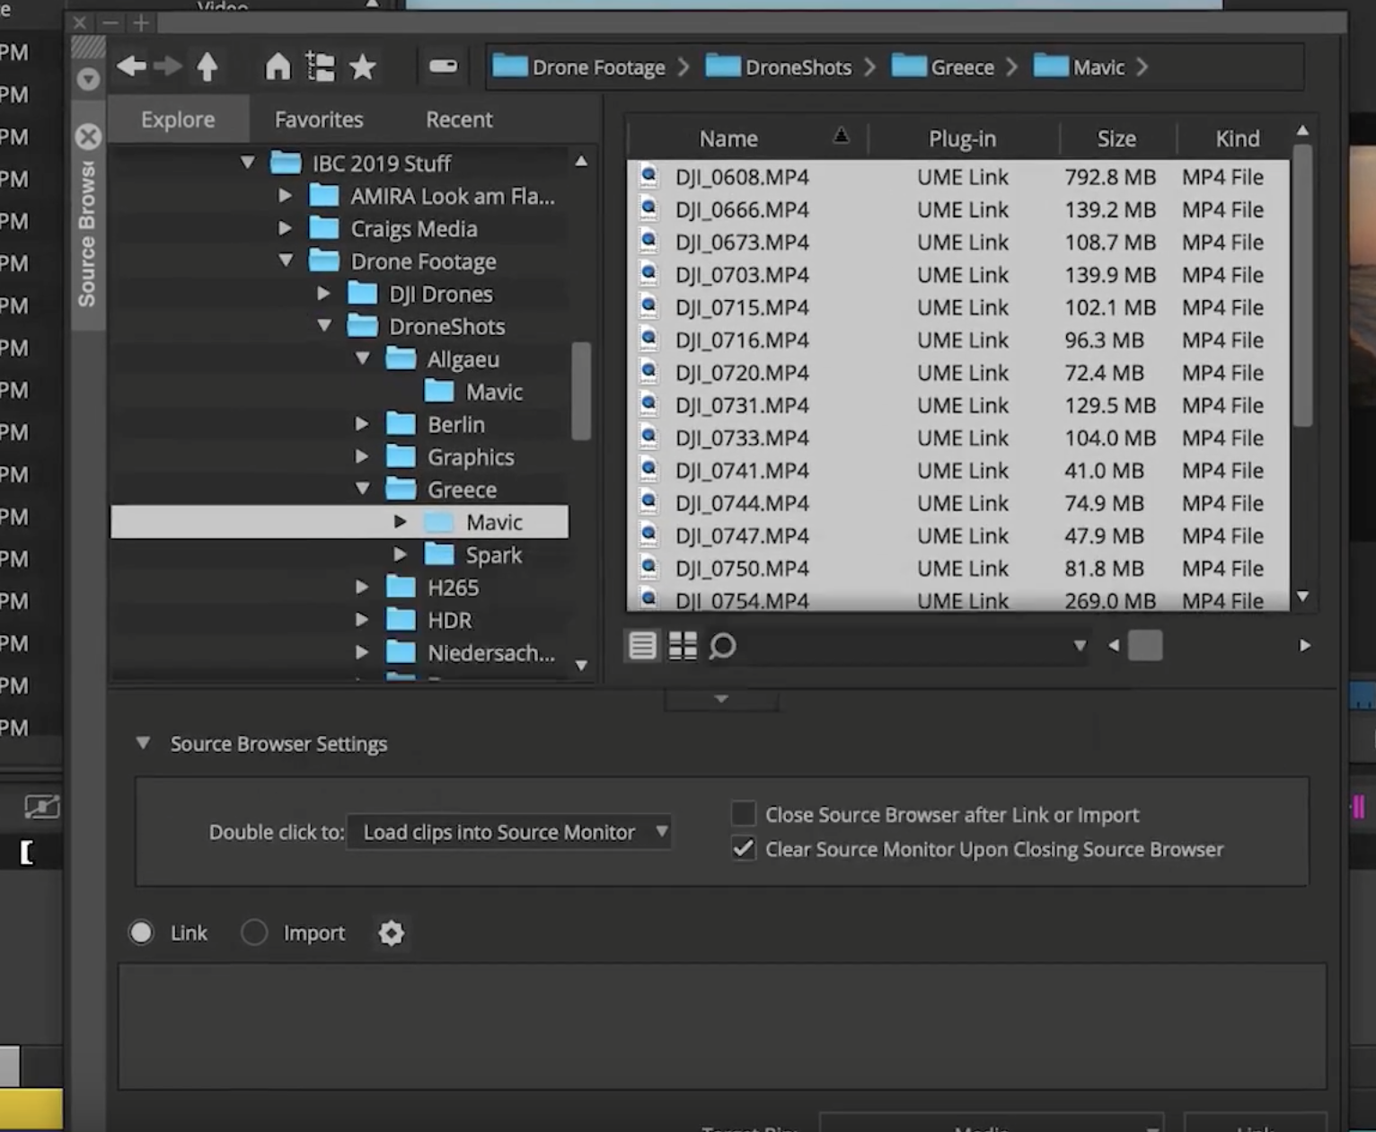The height and width of the screenshot is (1132, 1376).
Task: Click DroneShots in the breadcrumb path
Action: (798, 67)
